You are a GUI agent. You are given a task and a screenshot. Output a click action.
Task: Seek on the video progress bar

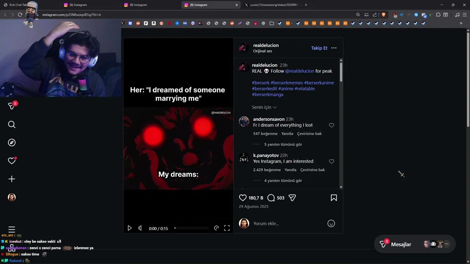191,228
